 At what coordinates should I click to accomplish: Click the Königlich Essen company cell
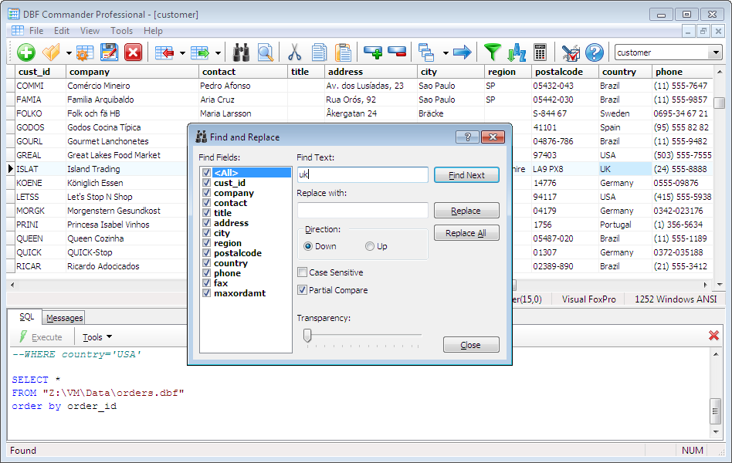pos(126,183)
